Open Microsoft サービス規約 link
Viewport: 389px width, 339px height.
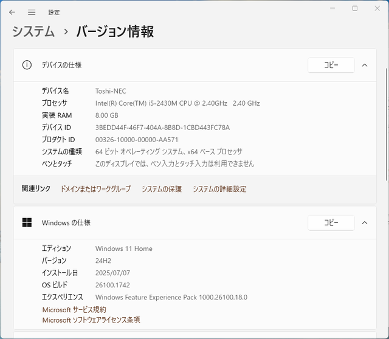click(x=74, y=309)
